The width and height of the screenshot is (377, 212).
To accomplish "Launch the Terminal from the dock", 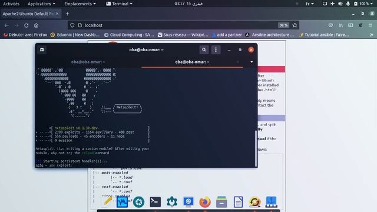I will (156, 202).
